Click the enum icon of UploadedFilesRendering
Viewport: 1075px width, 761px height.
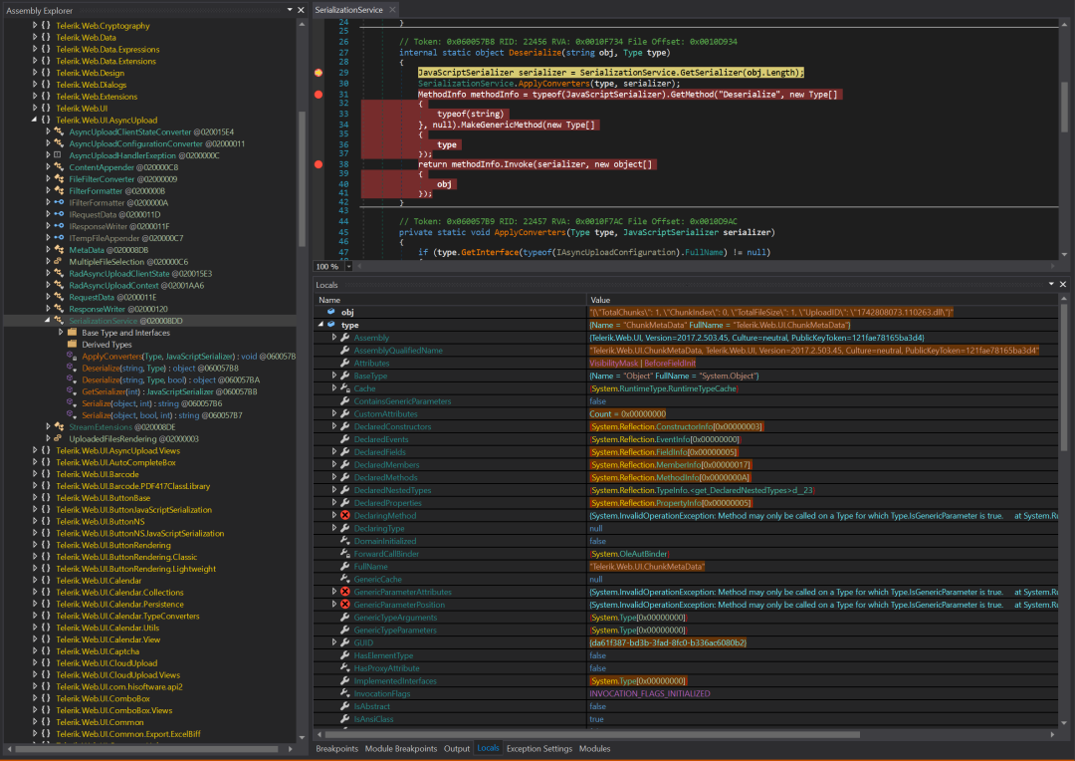point(59,438)
